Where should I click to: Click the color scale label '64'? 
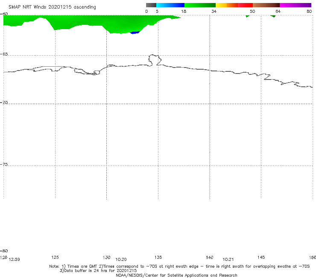(x=278, y=11)
